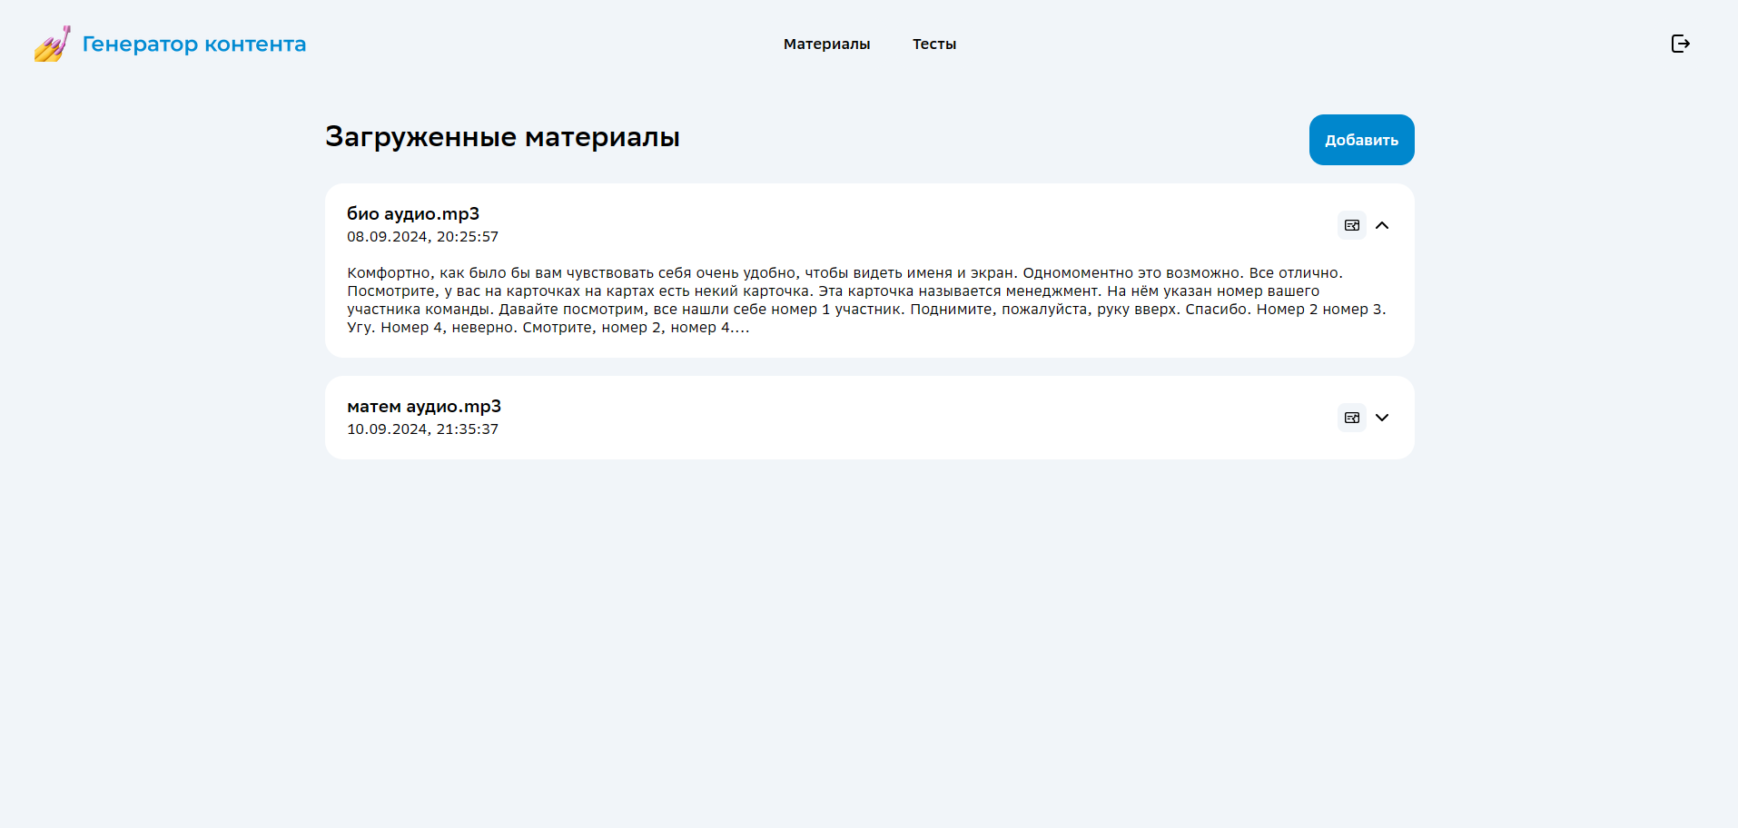
Task: Click the date 08.09.2024, 20:25:57
Action: click(x=422, y=237)
